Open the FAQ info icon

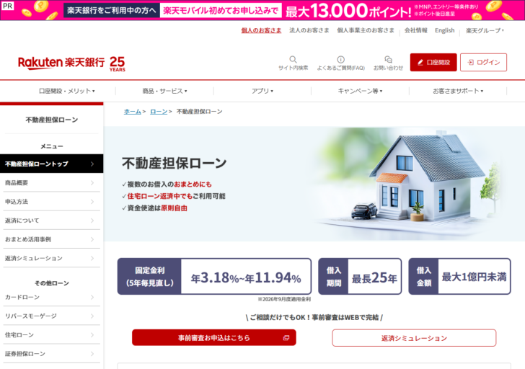(x=340, y=59)
